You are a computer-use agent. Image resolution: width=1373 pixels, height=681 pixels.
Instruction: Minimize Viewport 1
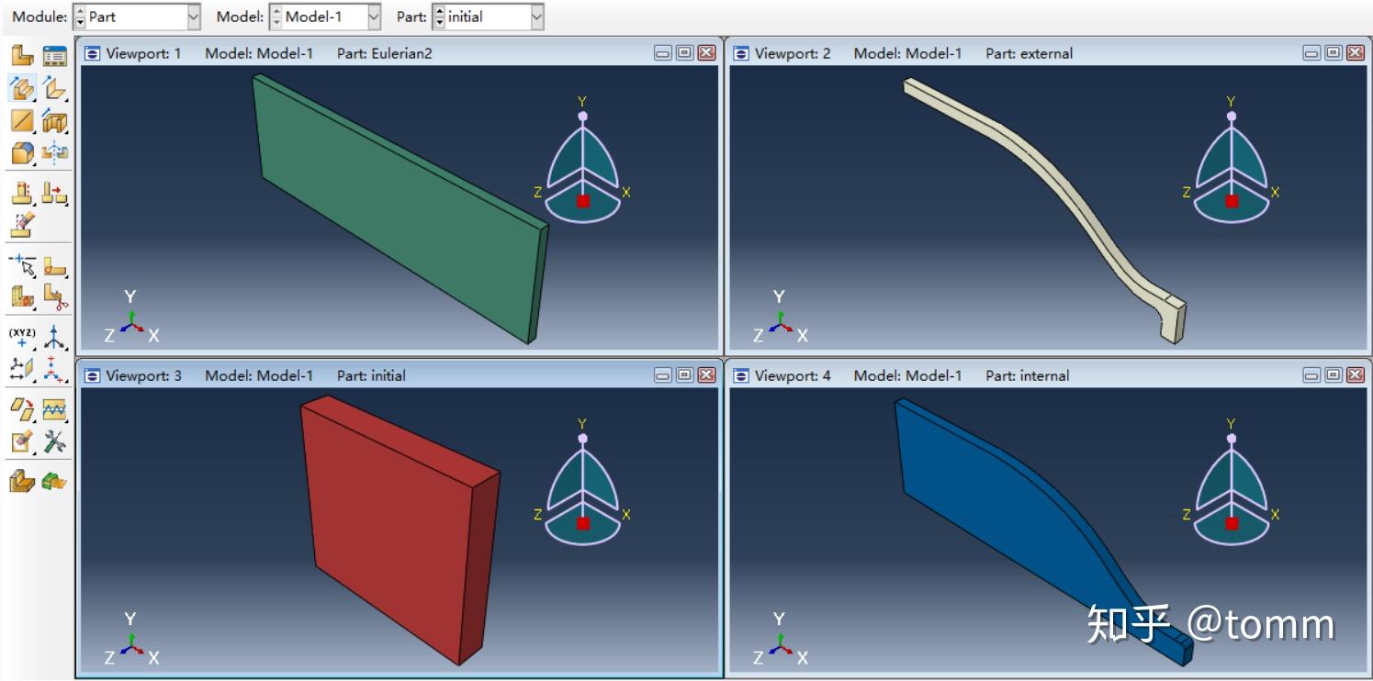[663, 53]
